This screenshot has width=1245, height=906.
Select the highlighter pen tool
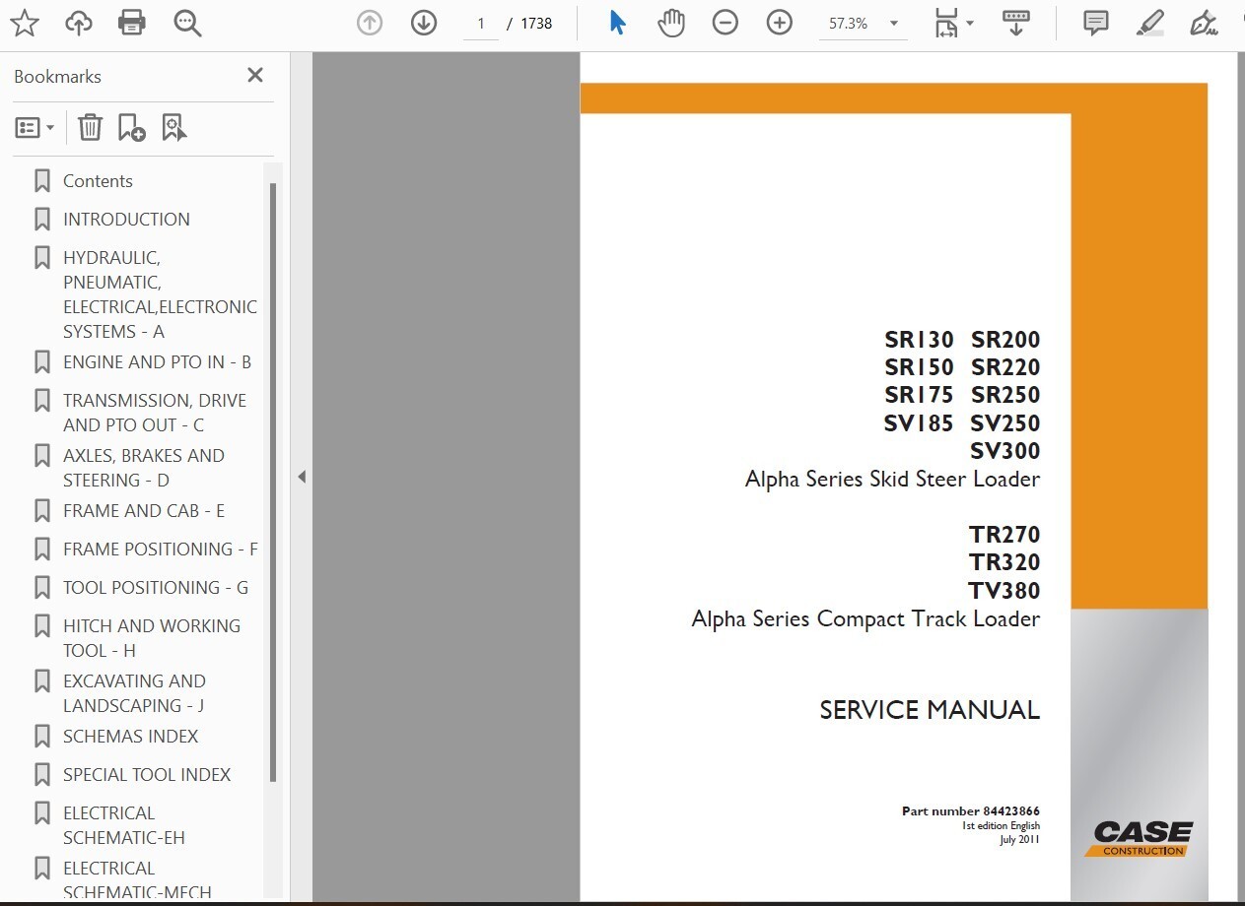click(x=1149, y=23)
